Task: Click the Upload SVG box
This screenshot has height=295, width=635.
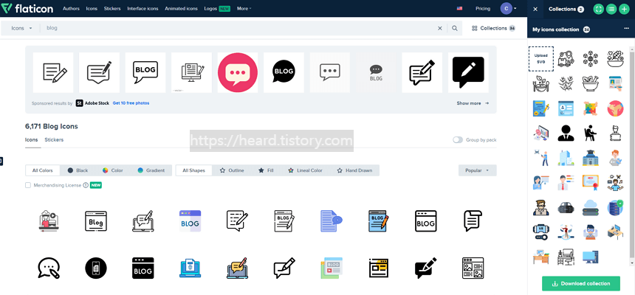Action: 540,59
